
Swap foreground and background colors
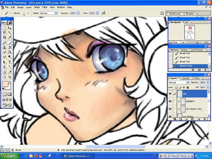pos(10,82)
